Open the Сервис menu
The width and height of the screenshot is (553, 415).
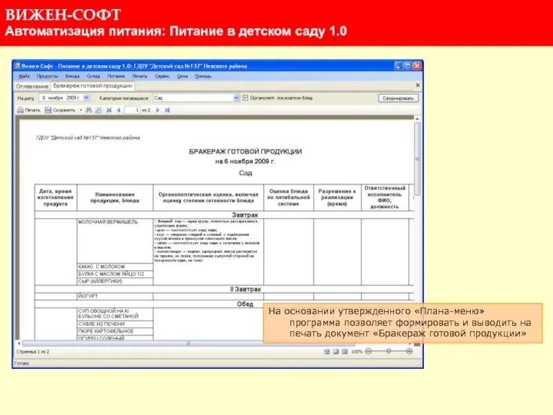[162, 76]
